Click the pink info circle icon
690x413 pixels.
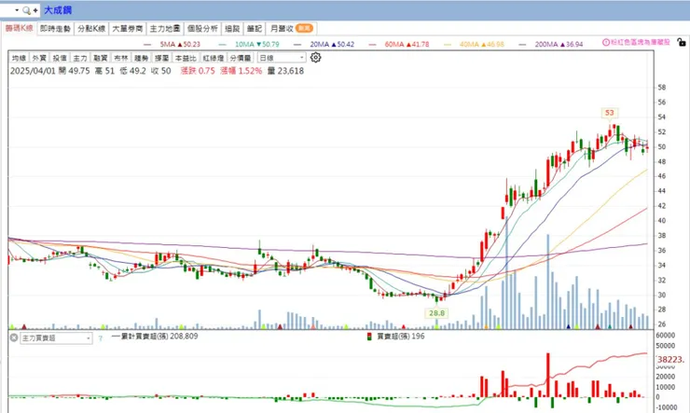(606, 42)
